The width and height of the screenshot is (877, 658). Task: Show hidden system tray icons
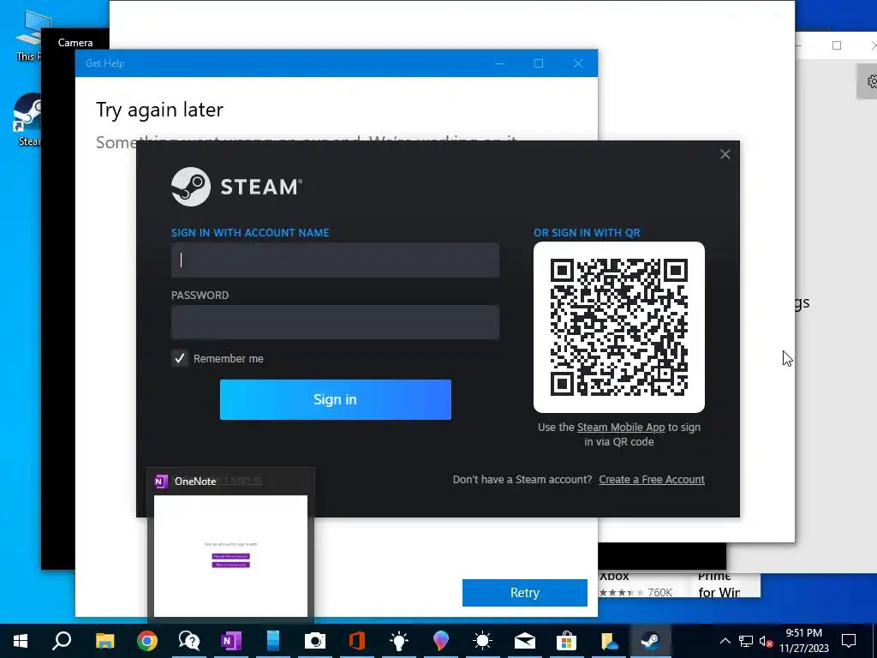point(725,641)
